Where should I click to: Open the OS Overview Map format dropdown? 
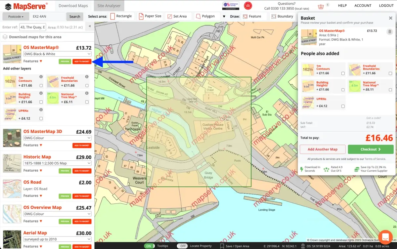[57, 214]
